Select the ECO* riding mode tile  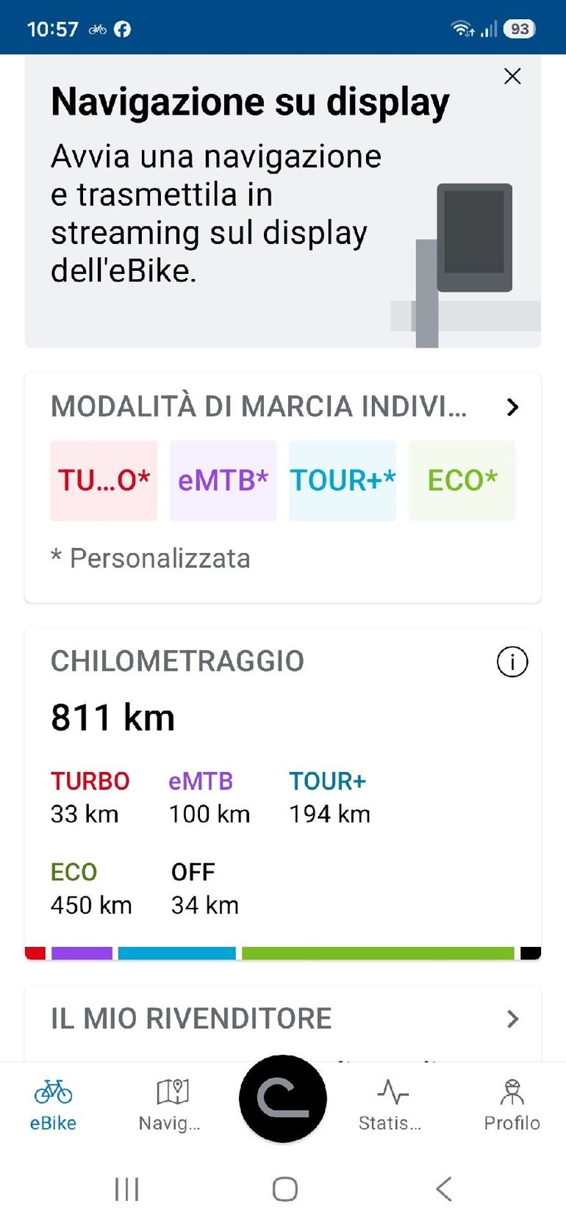click(462, 481)
